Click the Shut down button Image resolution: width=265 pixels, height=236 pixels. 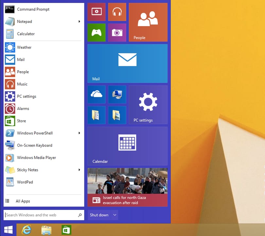click(99, 215)
